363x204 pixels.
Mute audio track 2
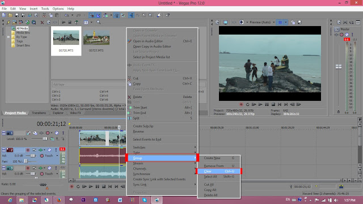(49, 150)
